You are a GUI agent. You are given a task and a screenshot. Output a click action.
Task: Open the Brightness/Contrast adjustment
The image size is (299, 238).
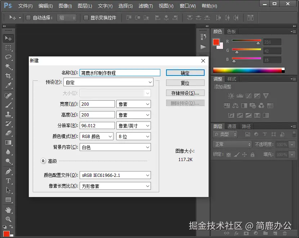coord(231,96)
